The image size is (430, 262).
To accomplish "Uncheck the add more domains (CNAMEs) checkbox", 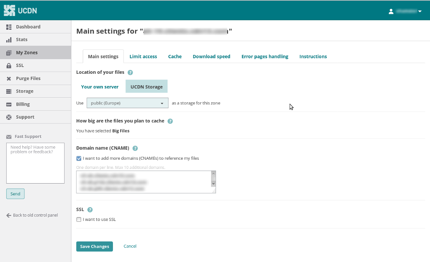I will click(79, 158).
